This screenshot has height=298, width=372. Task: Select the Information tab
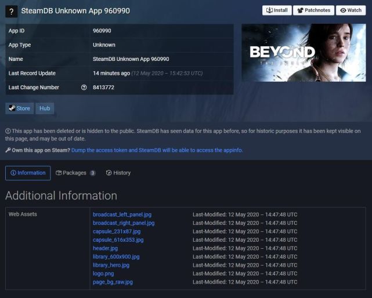[x=28, y=173]
